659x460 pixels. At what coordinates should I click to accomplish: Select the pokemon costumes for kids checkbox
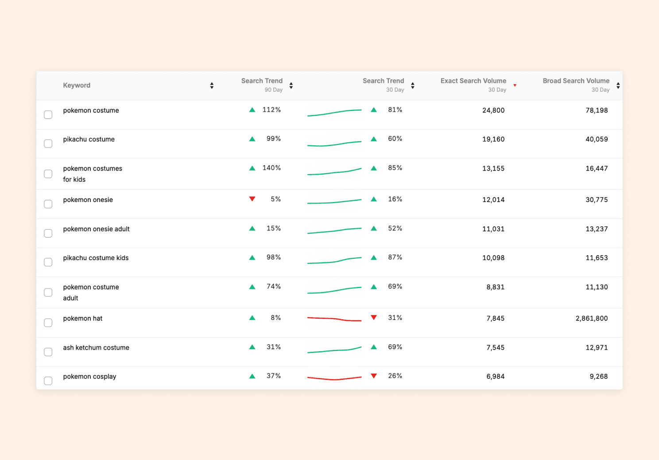pyautogui.click(x=48, y=174)
